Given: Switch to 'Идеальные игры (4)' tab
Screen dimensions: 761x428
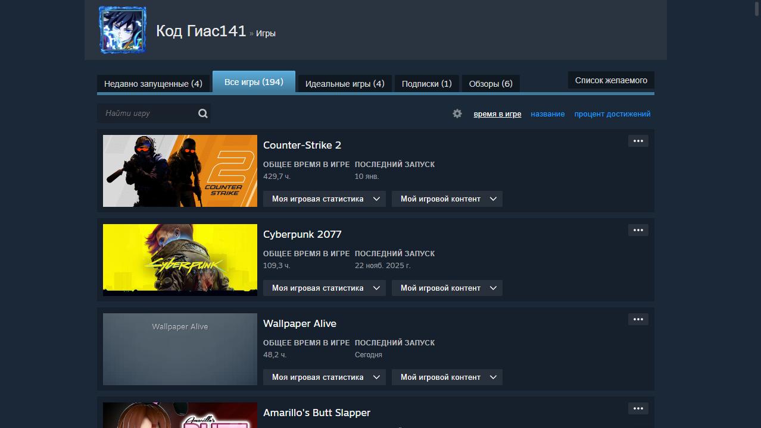Looking at the screenshot, I should pos(345,84).
